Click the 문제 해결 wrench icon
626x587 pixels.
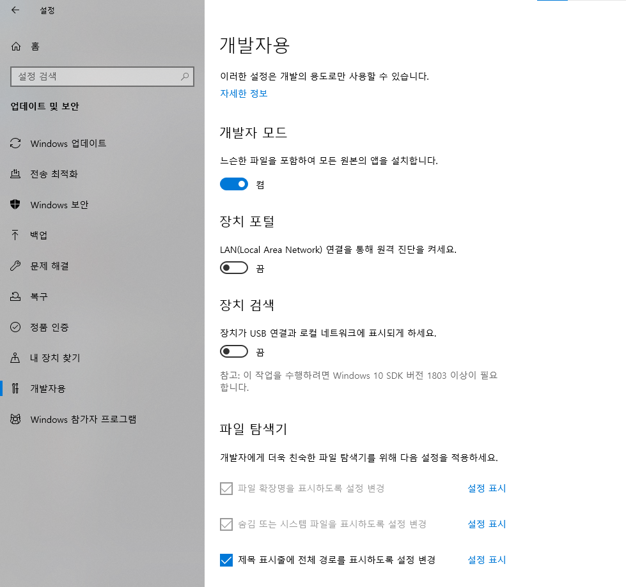15,266
